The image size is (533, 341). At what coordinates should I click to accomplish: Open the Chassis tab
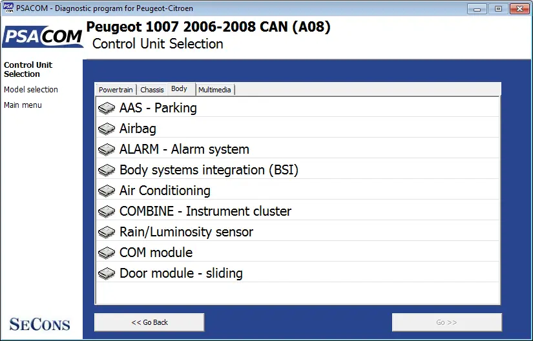(152, 90)
